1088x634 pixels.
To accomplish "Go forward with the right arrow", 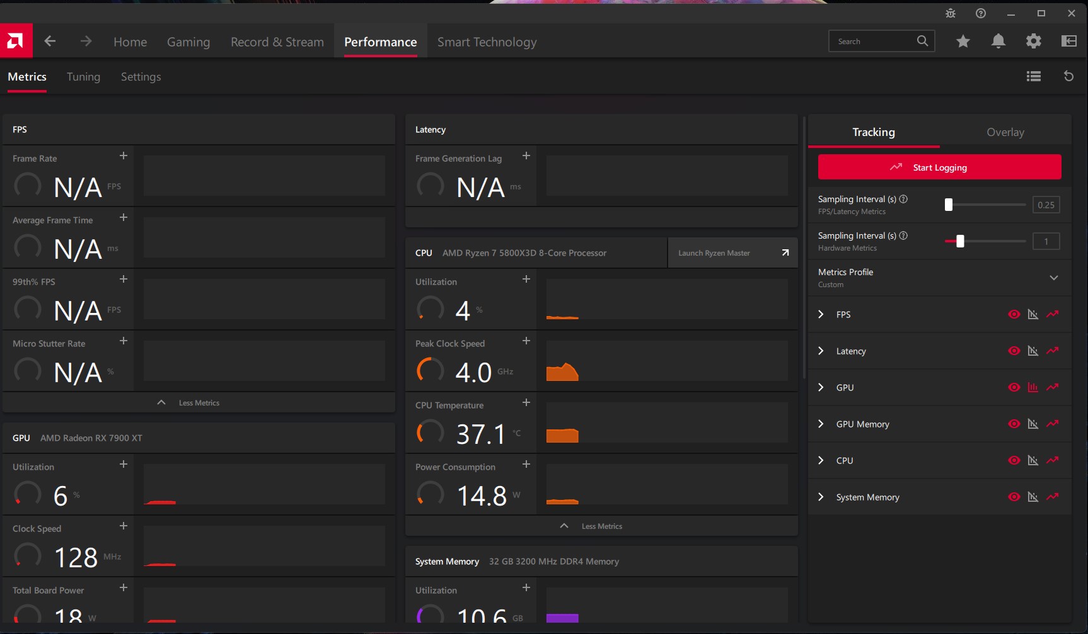I will point(86,42).
